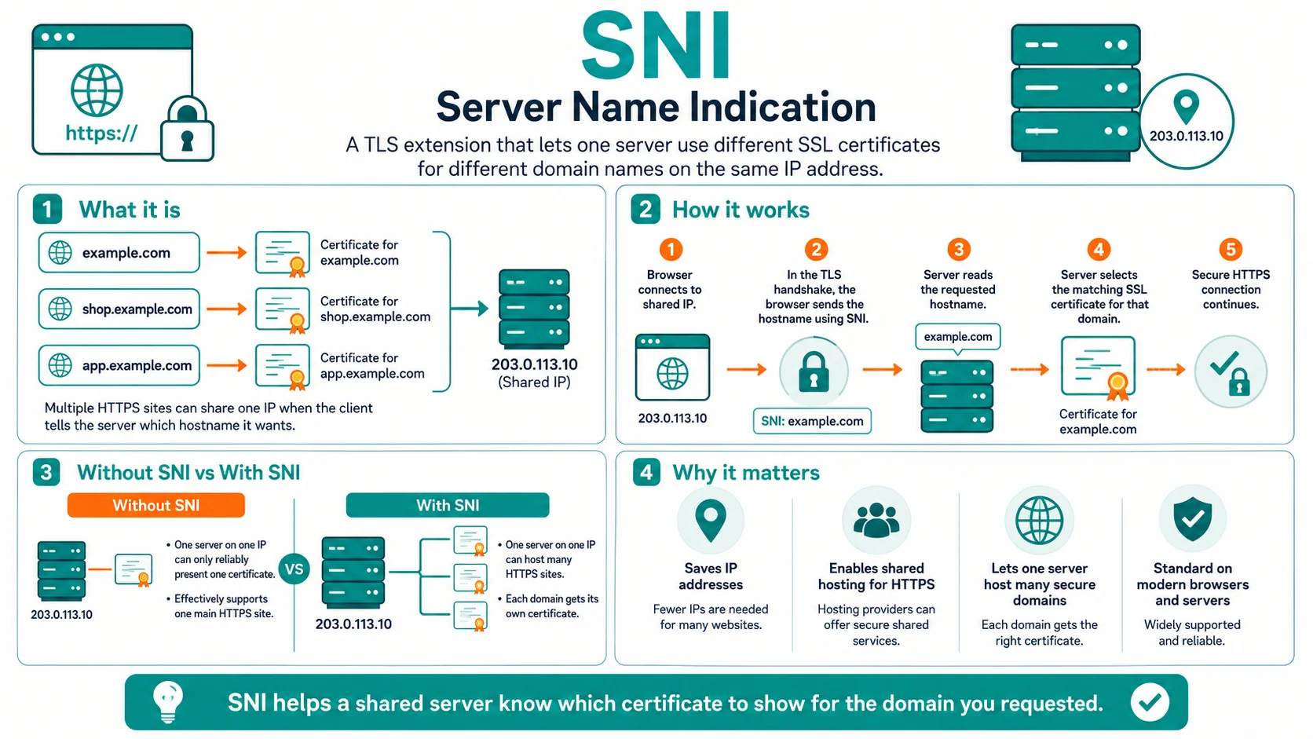Click the https:// browser window icon

click(112, 90)
